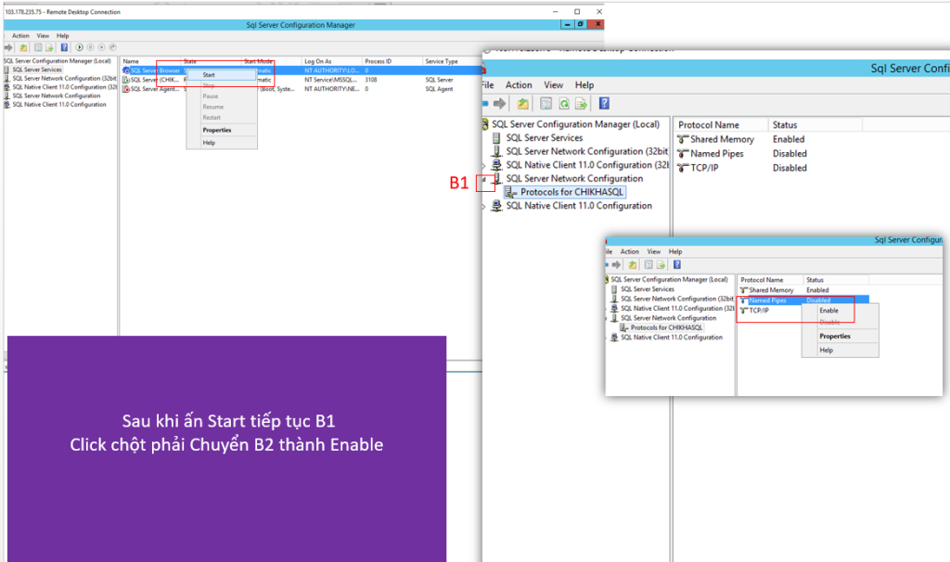Viewport: 950px width, 562px height.
Task: Choose Properties in the Start context menu
Action: pos(221,130)
